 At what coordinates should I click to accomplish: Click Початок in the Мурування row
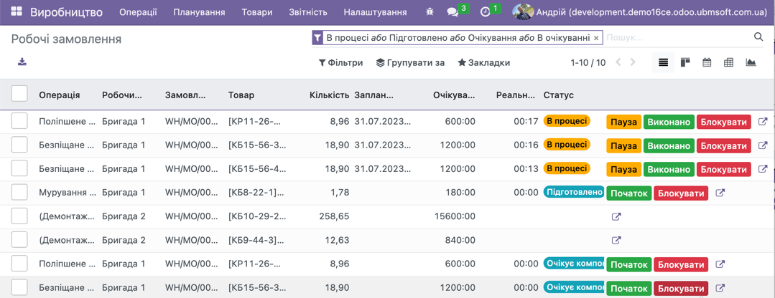coord(629,193)
